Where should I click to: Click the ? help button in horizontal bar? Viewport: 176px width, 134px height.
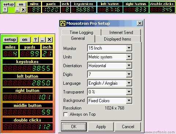pos(5,9)
